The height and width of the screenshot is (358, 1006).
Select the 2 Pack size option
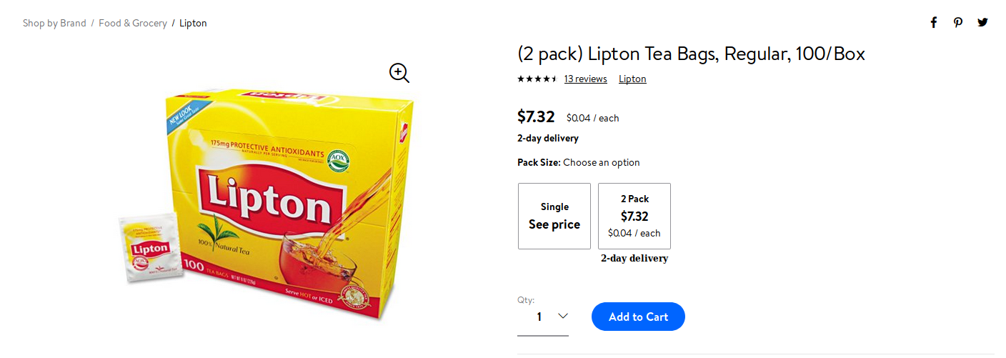pyautogui.click(x=634, y=216)
